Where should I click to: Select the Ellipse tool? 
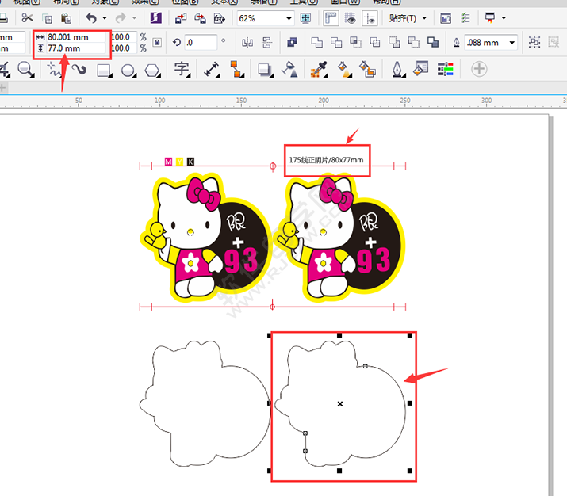point(128,71)
